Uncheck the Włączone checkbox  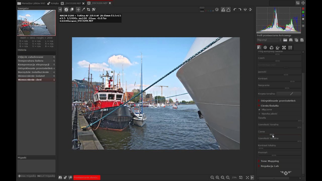tap(259, 110)
